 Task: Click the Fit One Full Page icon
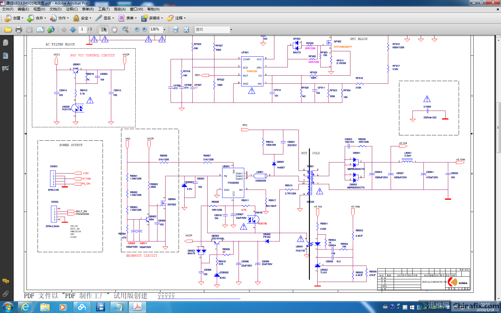click(x=186, y=30)
